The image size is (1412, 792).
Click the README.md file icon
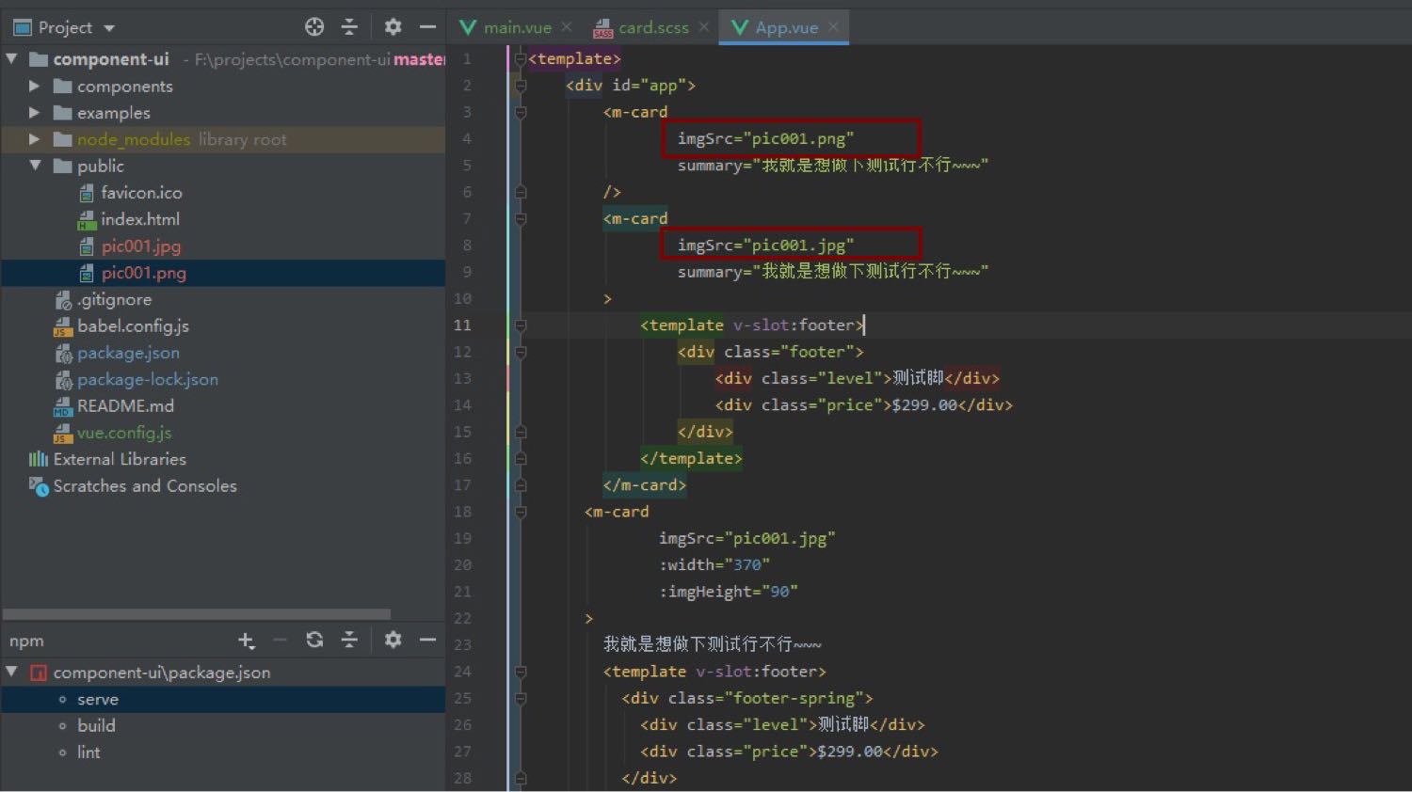click(x=63, y=406)
